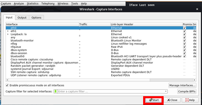Switch to the Options tab
This screenshot has height=105, width=202.
tap(37, 18)
